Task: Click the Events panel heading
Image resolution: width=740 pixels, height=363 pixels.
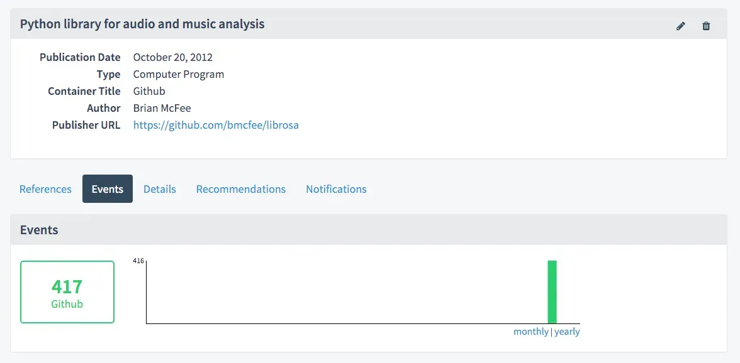Action: click(x=39, y=230)
